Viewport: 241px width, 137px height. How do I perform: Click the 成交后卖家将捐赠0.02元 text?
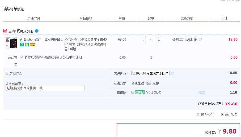[53, 58]
